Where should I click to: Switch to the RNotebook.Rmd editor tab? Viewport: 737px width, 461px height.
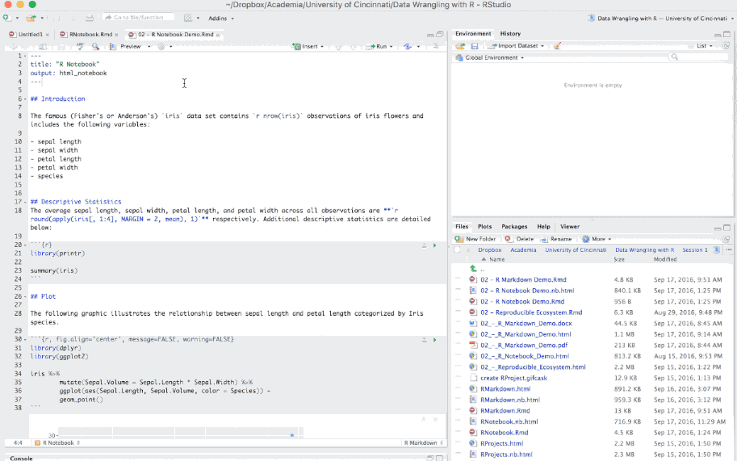90,34
